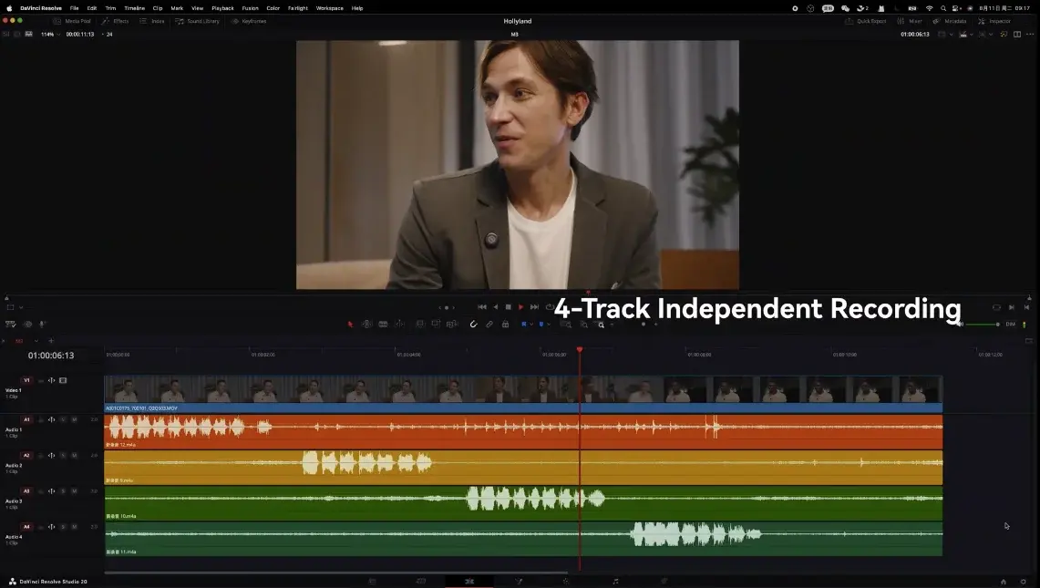
Task: Open the 114% viewer zoom dropdown
Action: [x=50, y=34]
